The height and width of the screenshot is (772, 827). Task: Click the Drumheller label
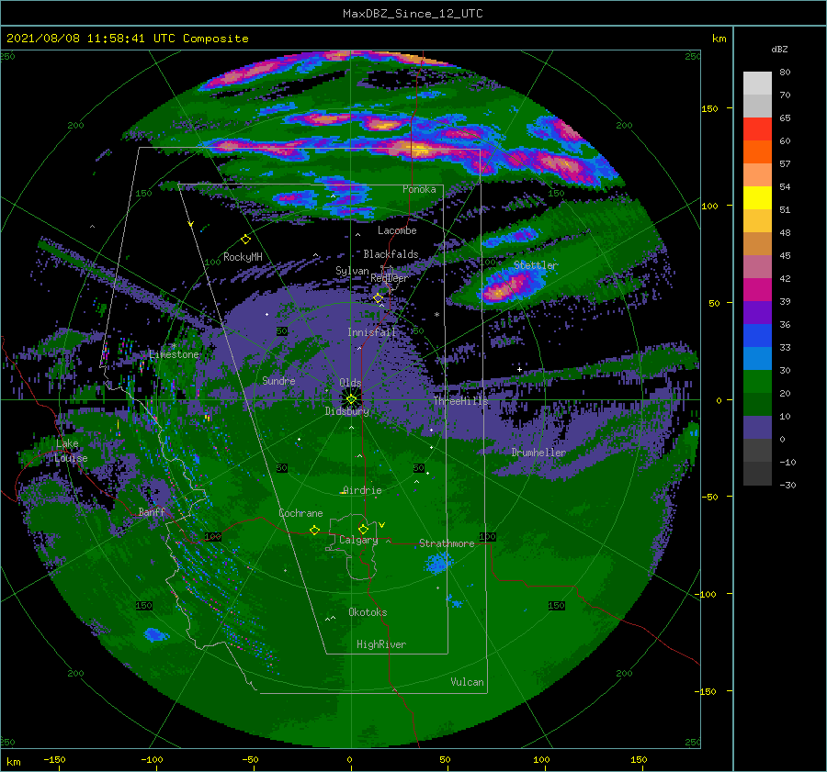click(x=538, y=453)
